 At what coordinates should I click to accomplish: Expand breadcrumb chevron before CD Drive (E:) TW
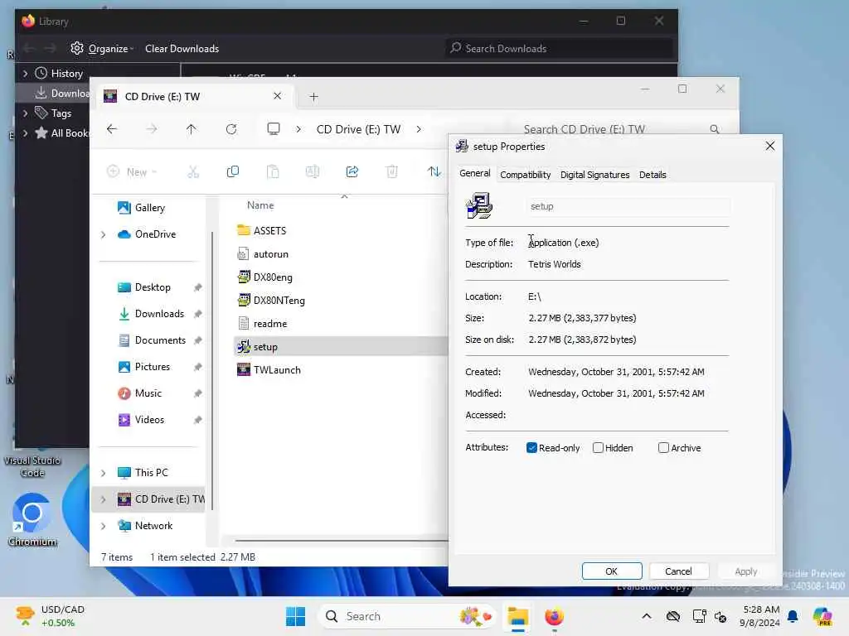(x=298, y=128)
